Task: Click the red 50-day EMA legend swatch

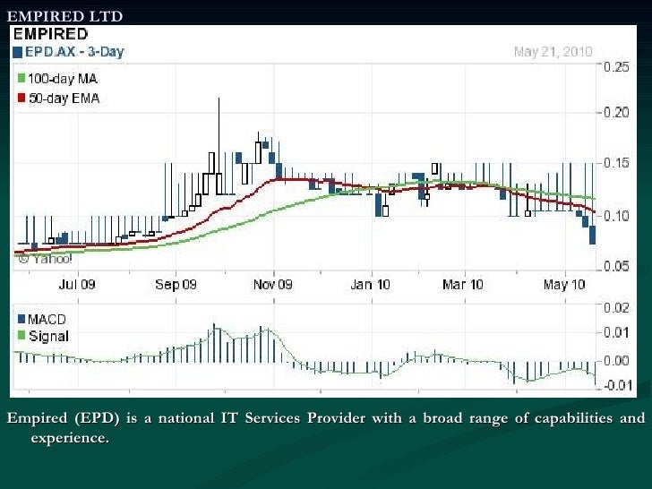Action: pyautogui.click(x=21, y=99)
